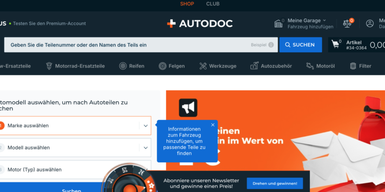Close the blue vehicle info tooltip
385x192 pixels.
(x=213, y=125)
